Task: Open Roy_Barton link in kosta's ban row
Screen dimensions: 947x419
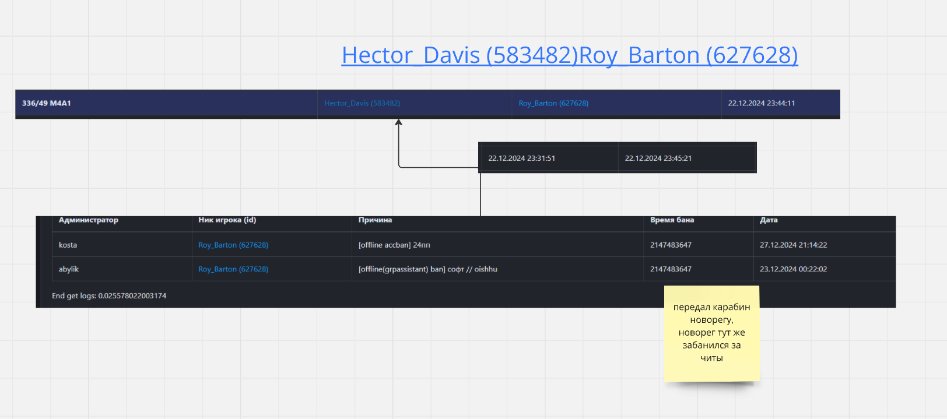Action: pyautogui.click(x=233, y=245)
